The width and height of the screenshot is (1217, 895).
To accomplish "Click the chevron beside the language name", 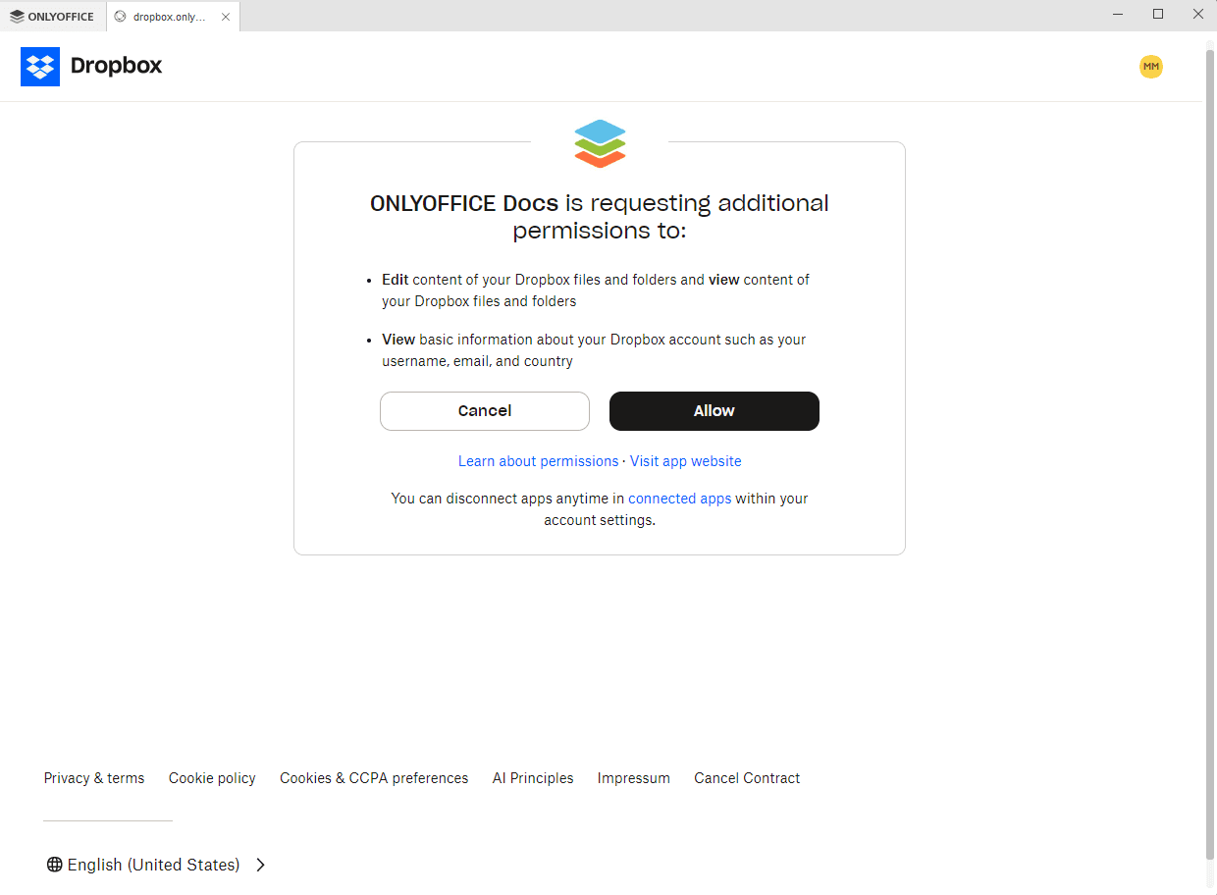I will coord(260,865).
